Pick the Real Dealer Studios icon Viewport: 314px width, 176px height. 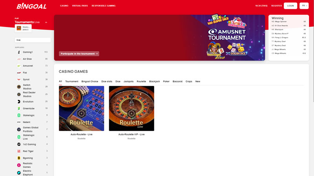19,94
